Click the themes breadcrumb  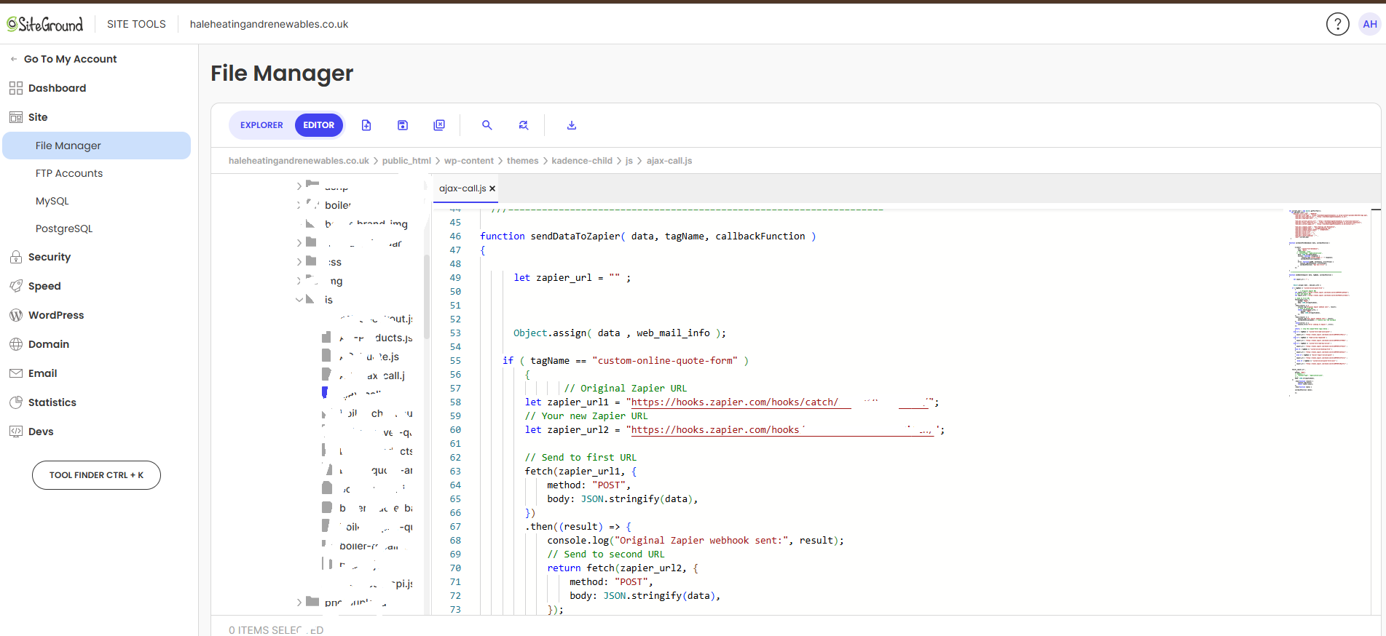[523, 161]
